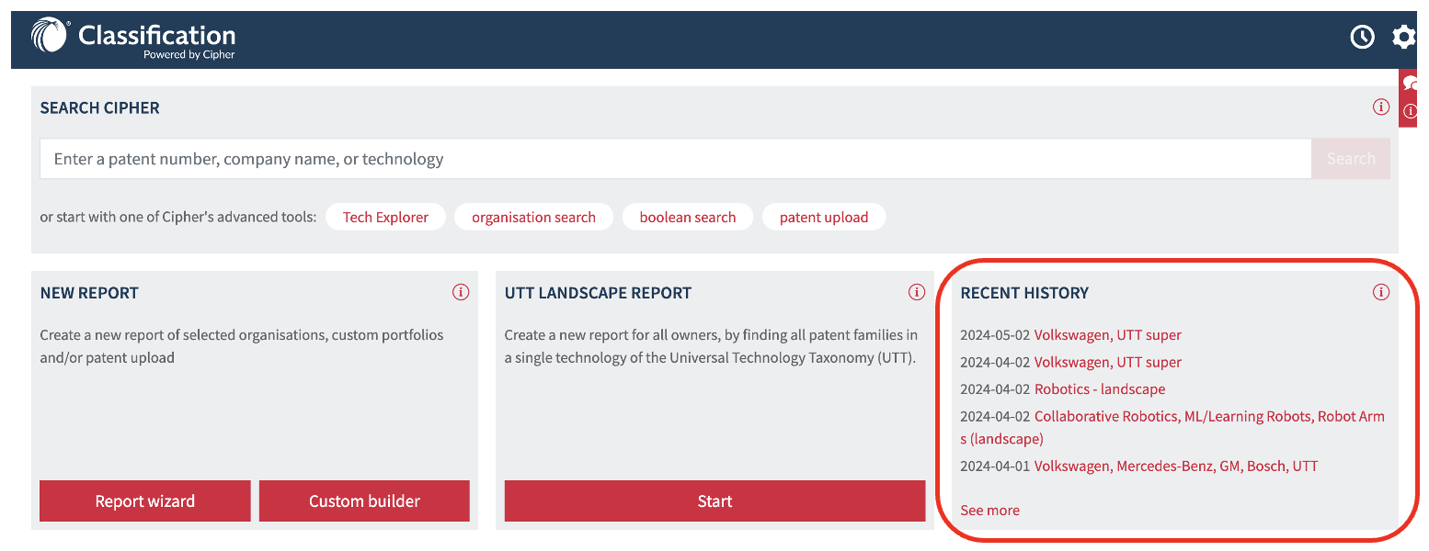Screen dimensions: 1429x551
Task: Launch the boolean search tool
Action: click(688, 218)
